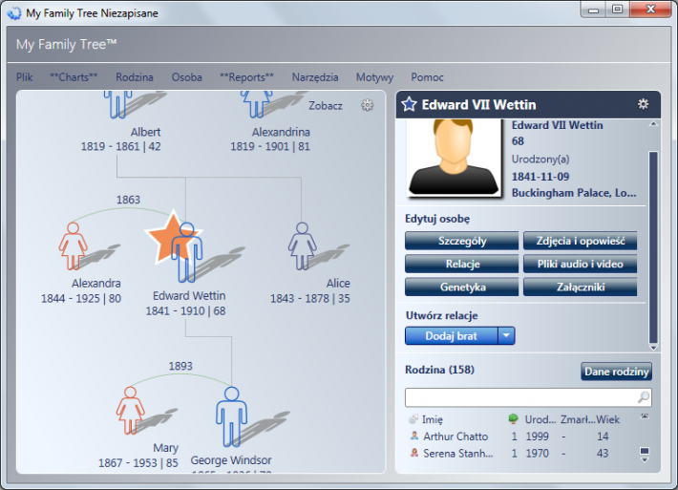
Task: Click the Dodaj brat button
Action: point(452,335)
